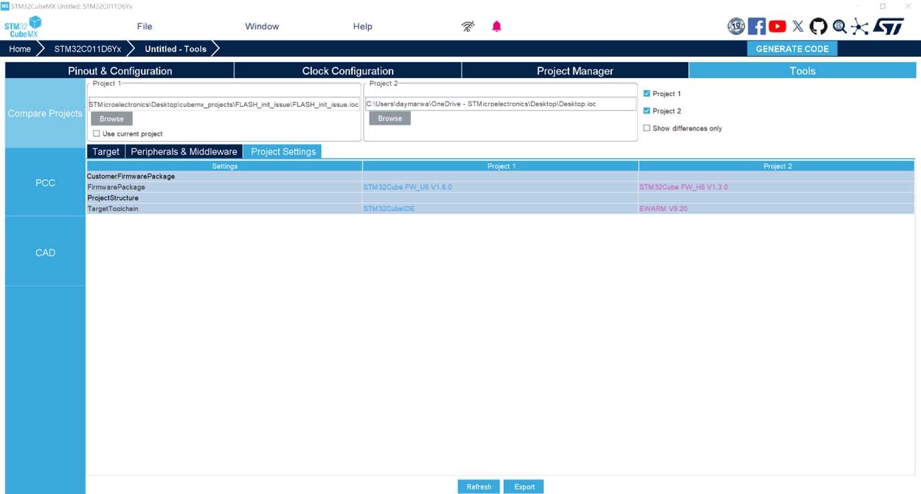Click the Refresh button
Viewport: 921px width, 494px height.
point(479,487)
